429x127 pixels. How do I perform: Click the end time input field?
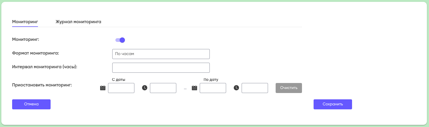pos(255,88)
